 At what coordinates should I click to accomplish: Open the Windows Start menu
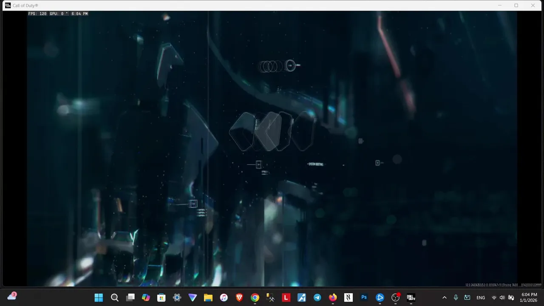pos(99,297)
